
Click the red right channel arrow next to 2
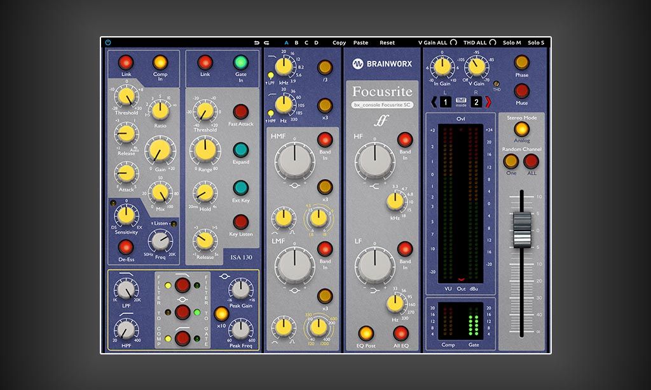(488, 102)
